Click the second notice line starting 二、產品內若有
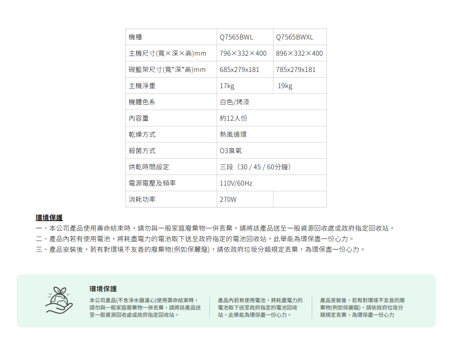Viewport: 451px width, 341px height. pyautogui.click(x=194, y=239)
